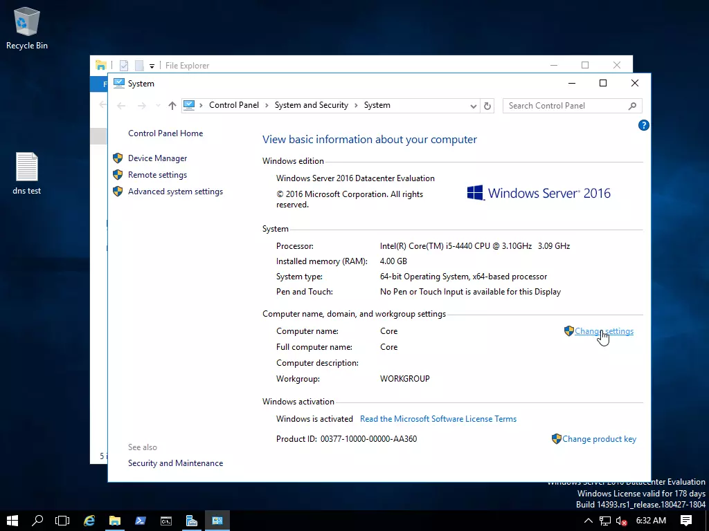Click Change product key link
Image resolution: width=709 pixels, height=531 pixels.
(599, 439)
